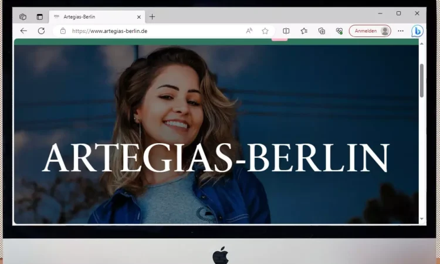Open the tab actions menu icon

pos(40,17)
